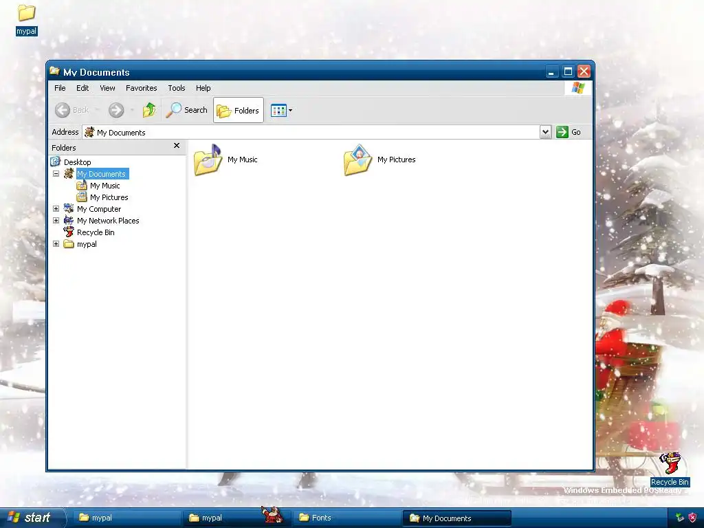Select My Pictures in folder tree
Viewport: 704px width, 528px height.
click(109, 197)
